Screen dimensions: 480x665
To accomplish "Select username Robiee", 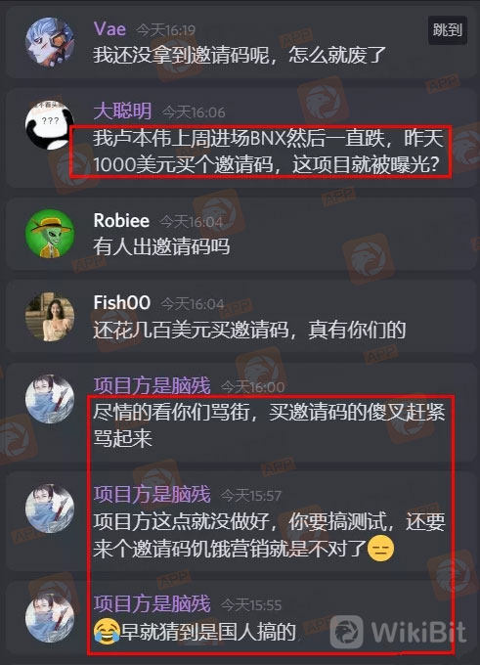I will pyautogui.click(x=121, y=220).
